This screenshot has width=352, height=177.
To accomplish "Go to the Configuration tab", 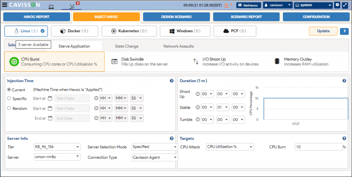I will coord(316,17).
